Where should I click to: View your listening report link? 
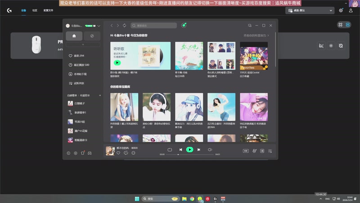tap(256, 36)
